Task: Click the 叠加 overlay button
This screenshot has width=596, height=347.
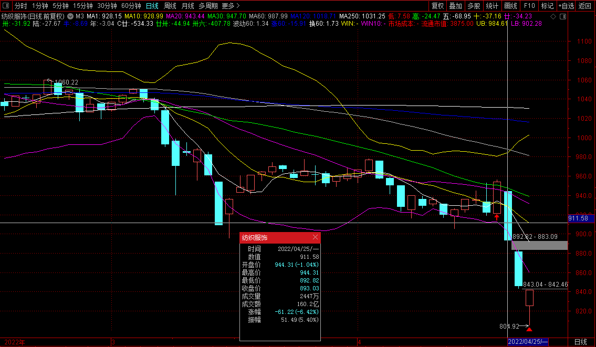Action: click(456, 6)
